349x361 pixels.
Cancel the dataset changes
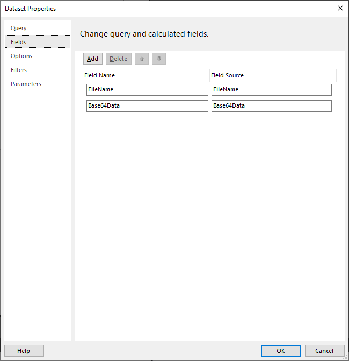coord(324,351)
